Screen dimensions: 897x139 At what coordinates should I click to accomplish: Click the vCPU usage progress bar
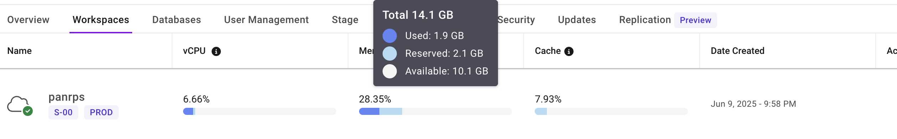pos(259,111)
